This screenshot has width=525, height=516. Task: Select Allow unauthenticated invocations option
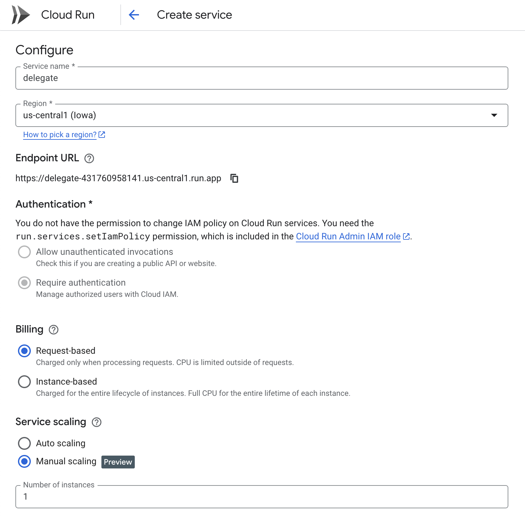click(24, 252)
